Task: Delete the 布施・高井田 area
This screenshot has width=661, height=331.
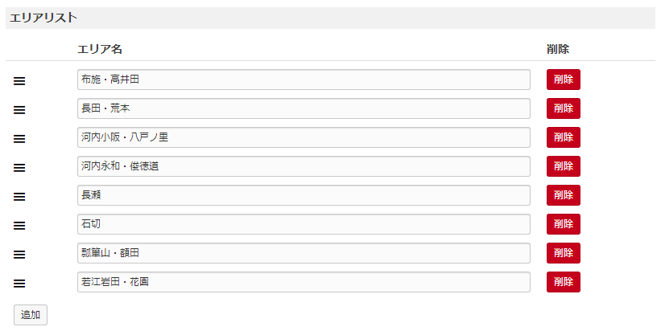Action: click(563, 80)
